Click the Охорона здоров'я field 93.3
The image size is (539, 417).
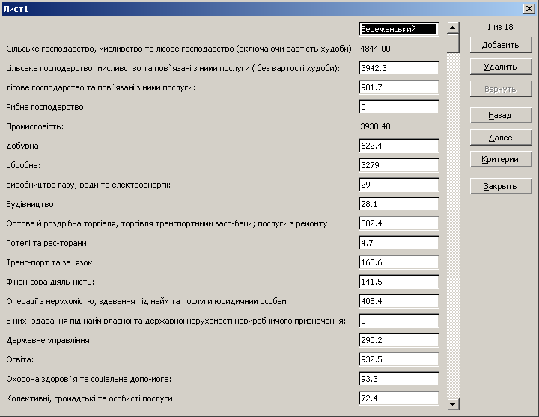click(x=399, y=379)
